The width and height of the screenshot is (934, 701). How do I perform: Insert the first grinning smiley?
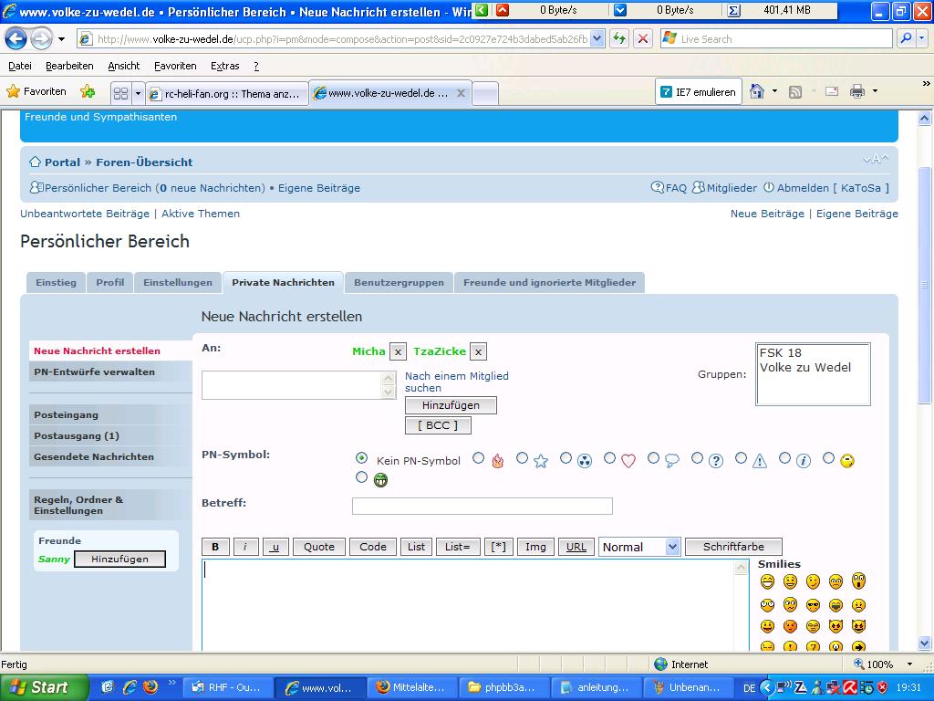click(767, 581)
